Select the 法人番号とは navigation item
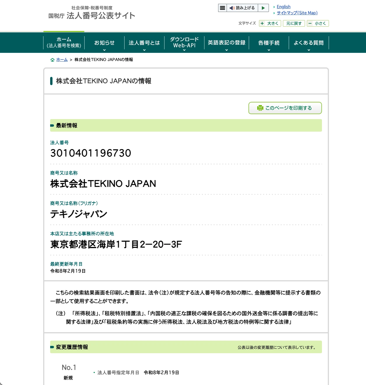The width and height of the screenshot is (366, 385). pos(144,43)
